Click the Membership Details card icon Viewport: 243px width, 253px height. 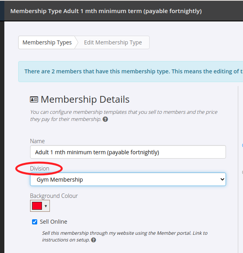pos(34,100)
